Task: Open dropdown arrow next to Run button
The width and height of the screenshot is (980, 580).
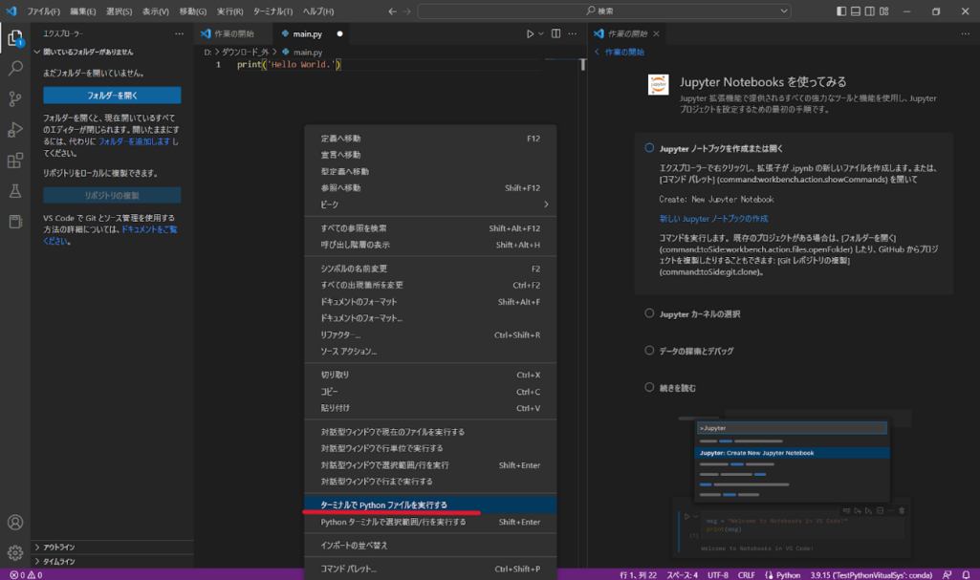Action: [x=541, y=33]
